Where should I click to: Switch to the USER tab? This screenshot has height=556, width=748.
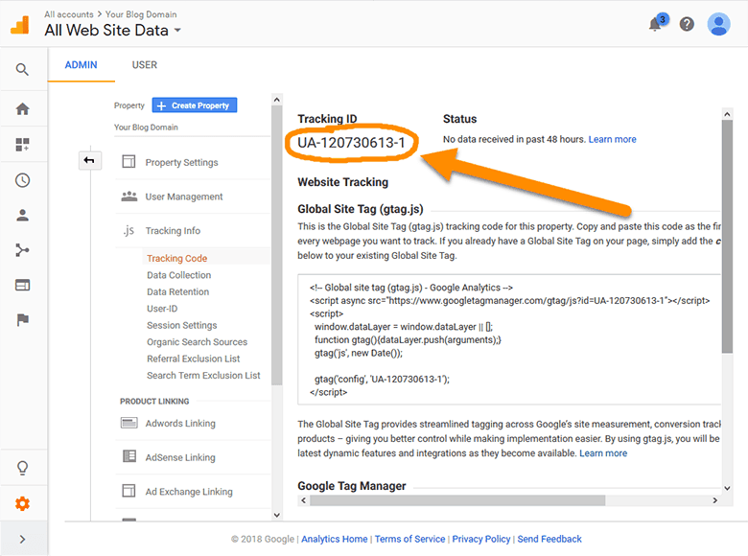[x=145, y=65]
